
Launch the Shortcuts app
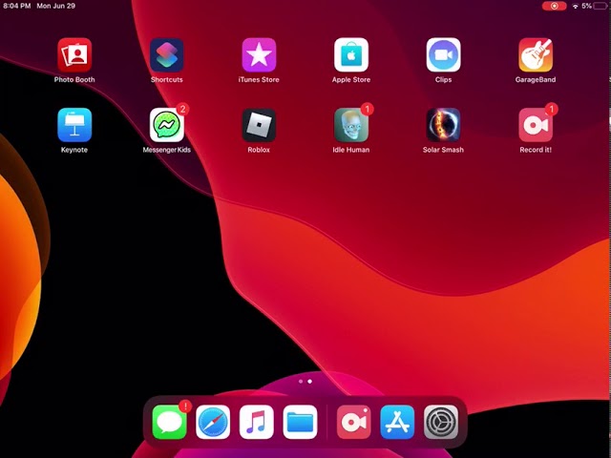click(167, 55)
